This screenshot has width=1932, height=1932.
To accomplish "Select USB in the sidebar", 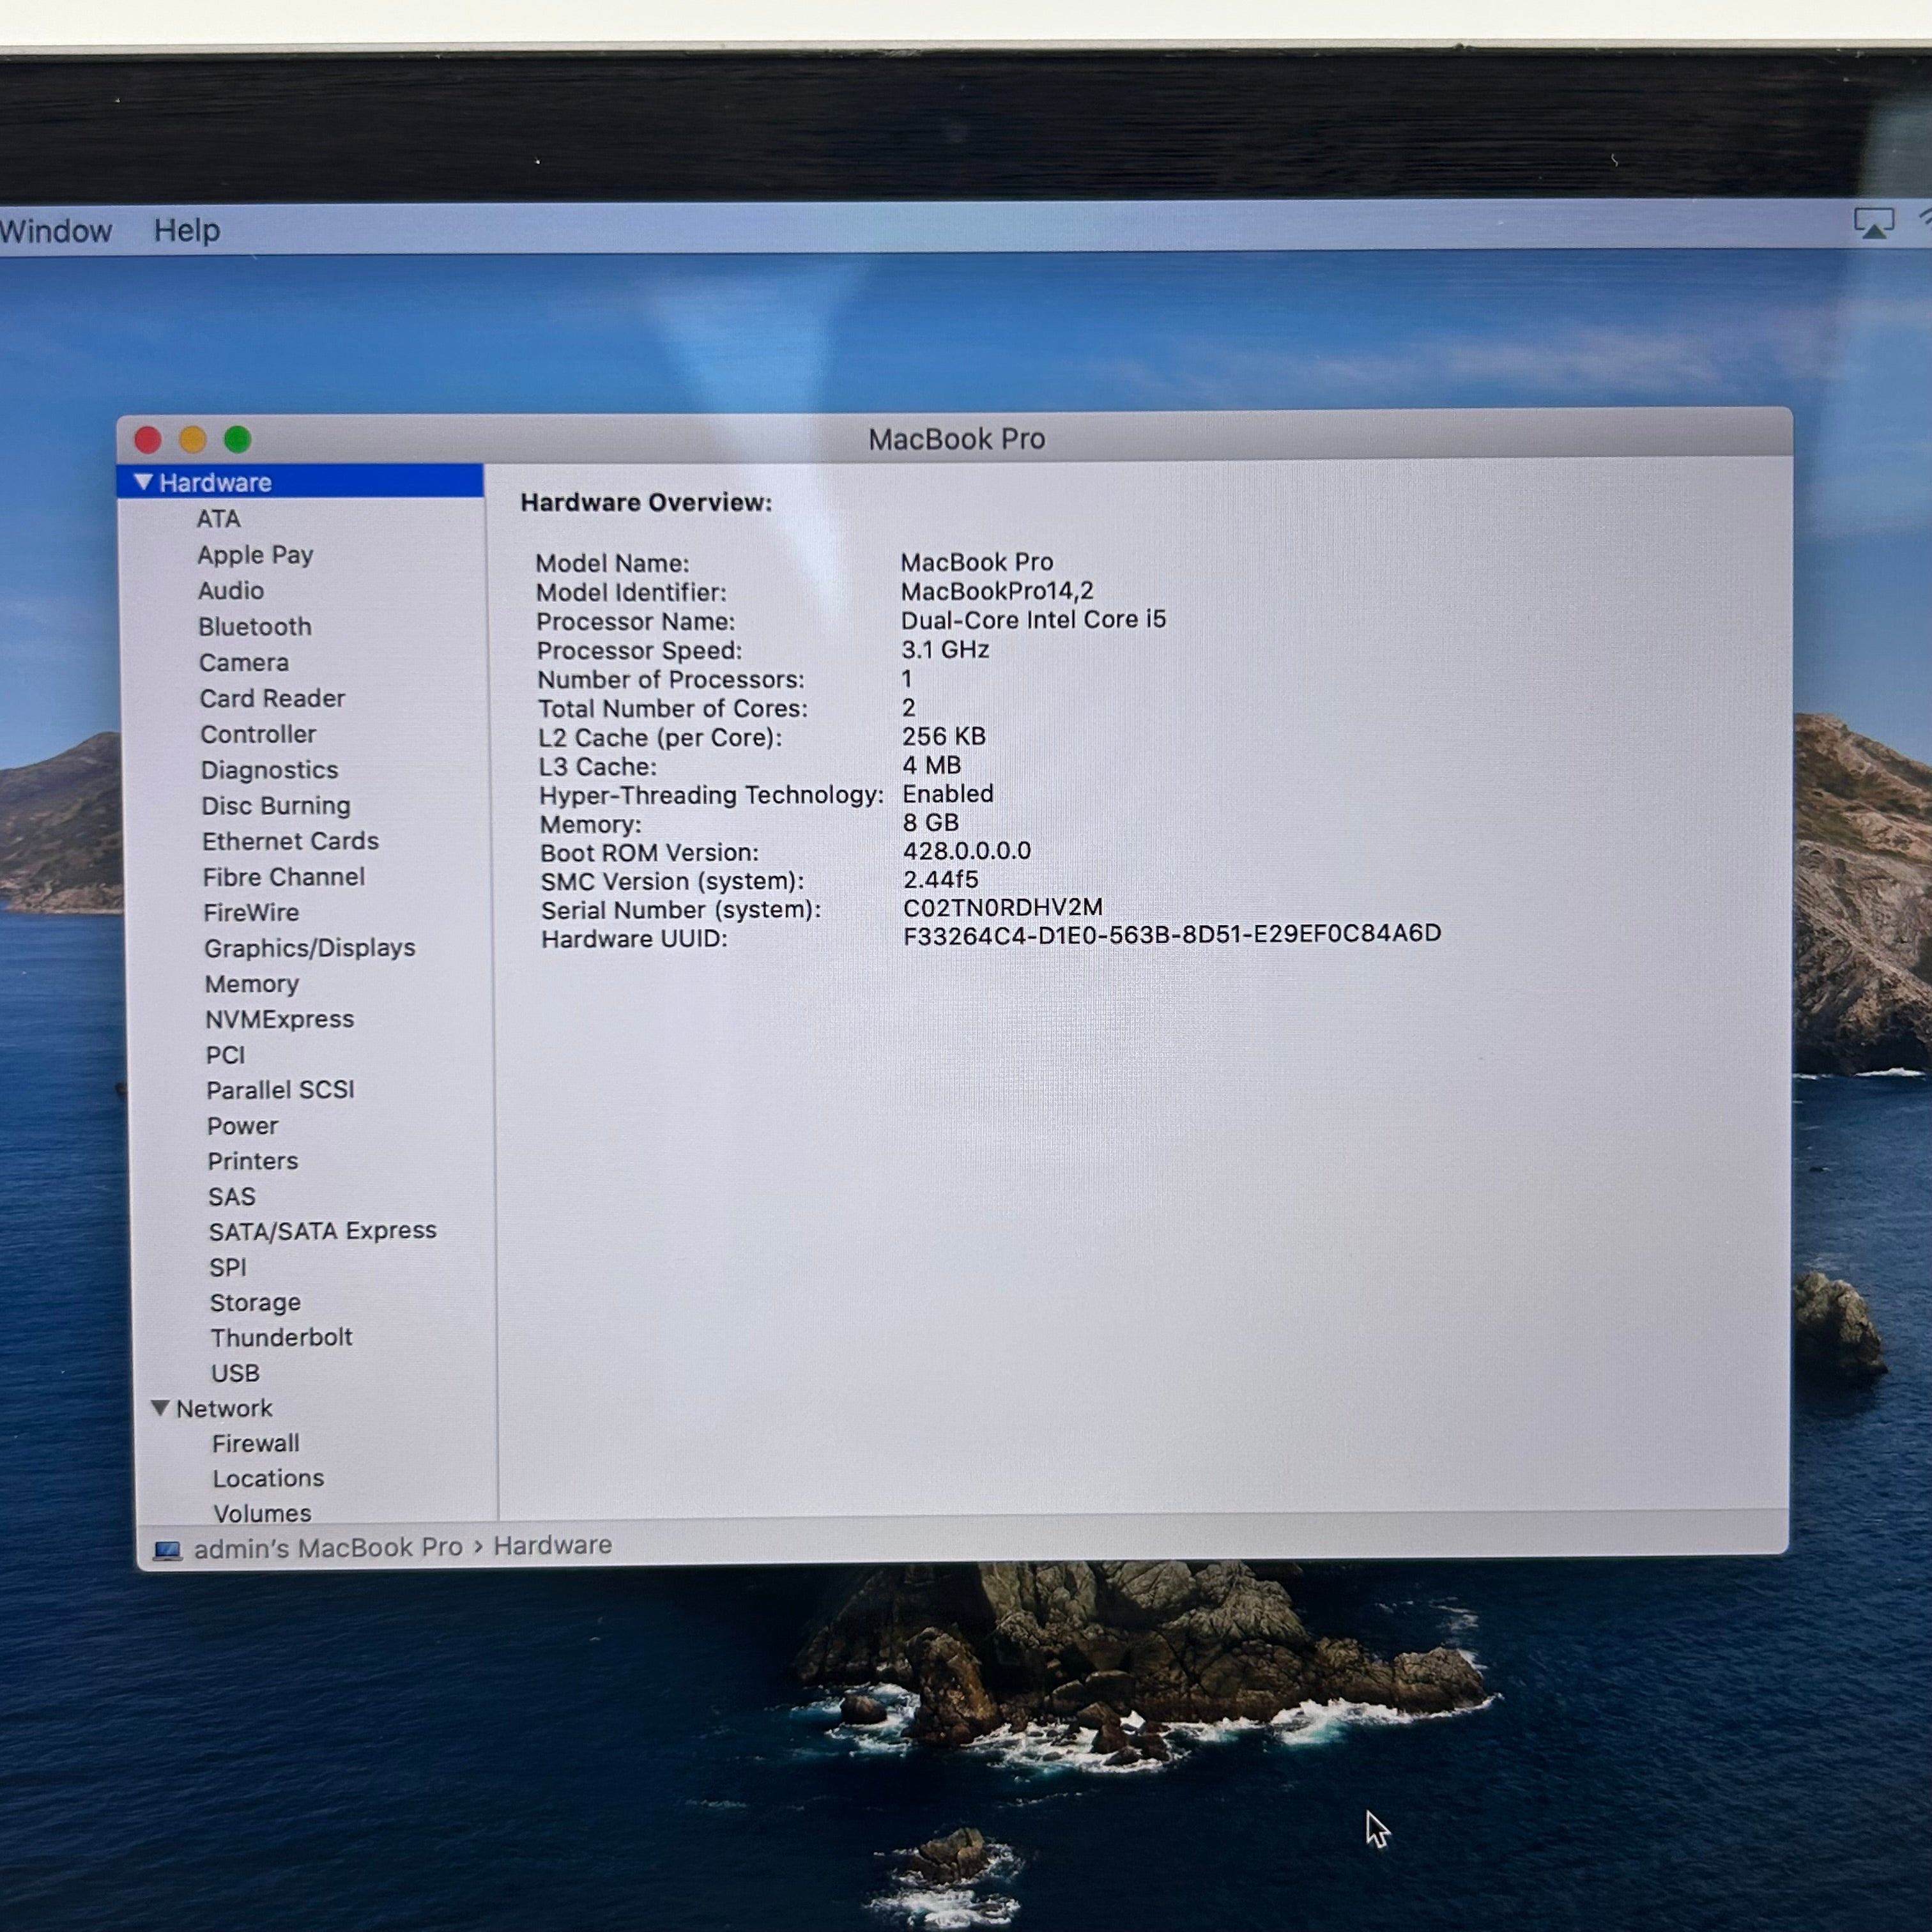I will pyautogui.click(x=235, y=1373).
